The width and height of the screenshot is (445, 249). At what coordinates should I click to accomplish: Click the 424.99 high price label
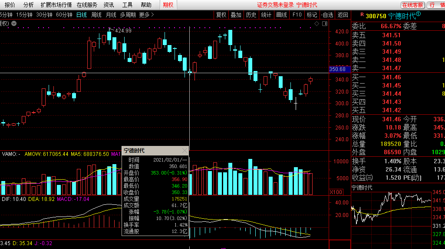(123, 31)
